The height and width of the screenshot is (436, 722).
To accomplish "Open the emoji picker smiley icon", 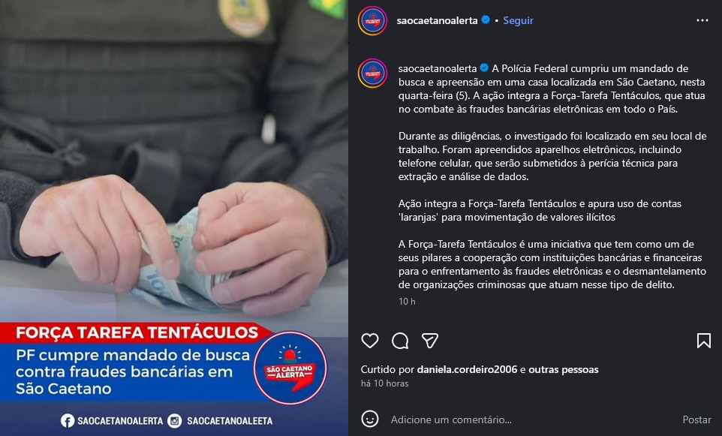I will pyautogui.click(x=370, y=419).
